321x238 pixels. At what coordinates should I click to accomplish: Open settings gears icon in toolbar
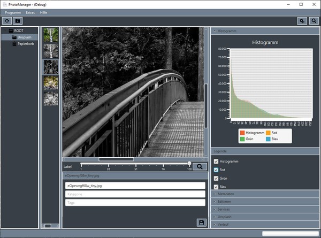[x=302, y=21]
